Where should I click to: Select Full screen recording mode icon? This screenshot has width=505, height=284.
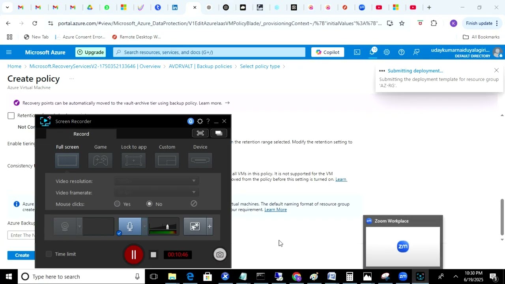(x=67, y=161)
